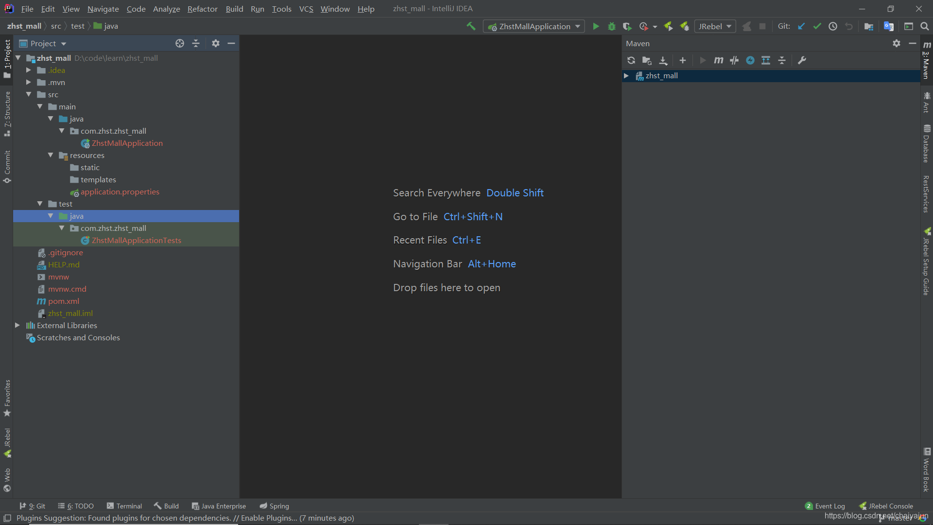Click the Git update project arrow
This screenshot has width=933, height=525.
coord(801,26)
